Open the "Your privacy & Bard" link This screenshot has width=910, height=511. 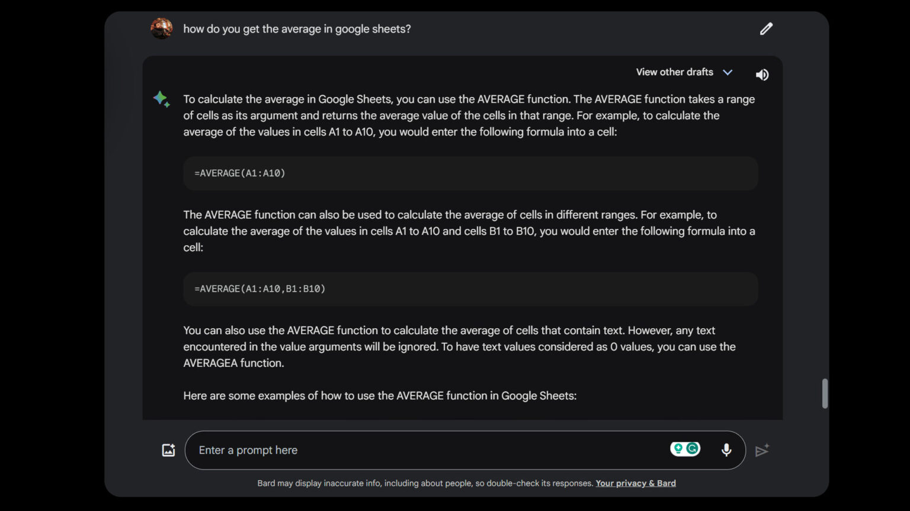pos(635,483)
